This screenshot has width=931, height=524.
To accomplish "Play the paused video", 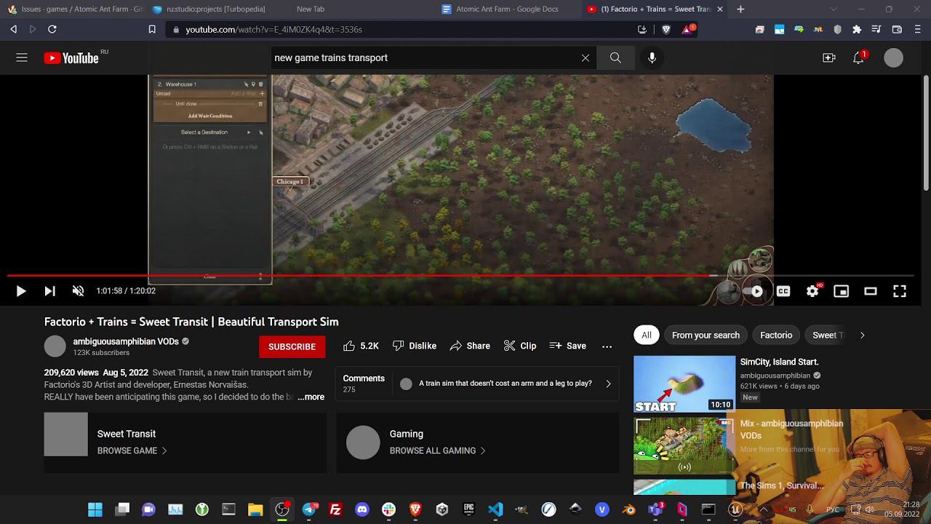I will point(21,291).
